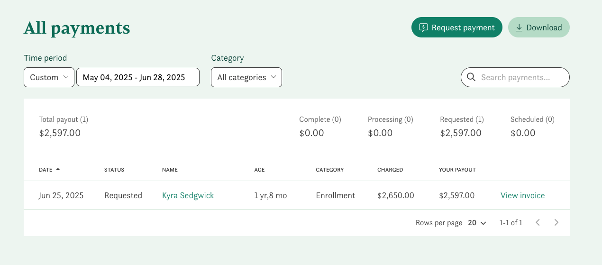Go to the previous page arrow
Screen dimensions: 602x265
[x=538, y=222]
